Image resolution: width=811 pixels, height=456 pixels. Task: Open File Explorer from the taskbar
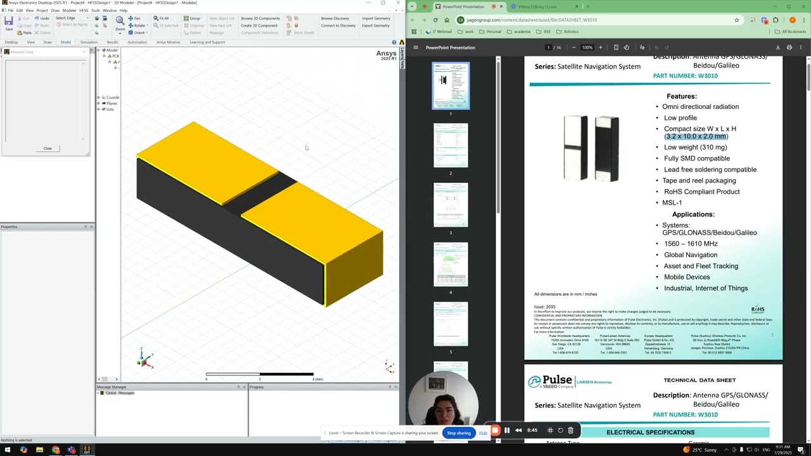[x=39, y=450]
